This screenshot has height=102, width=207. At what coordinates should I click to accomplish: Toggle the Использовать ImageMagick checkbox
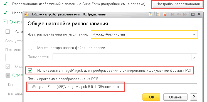(x=30, y=71)
